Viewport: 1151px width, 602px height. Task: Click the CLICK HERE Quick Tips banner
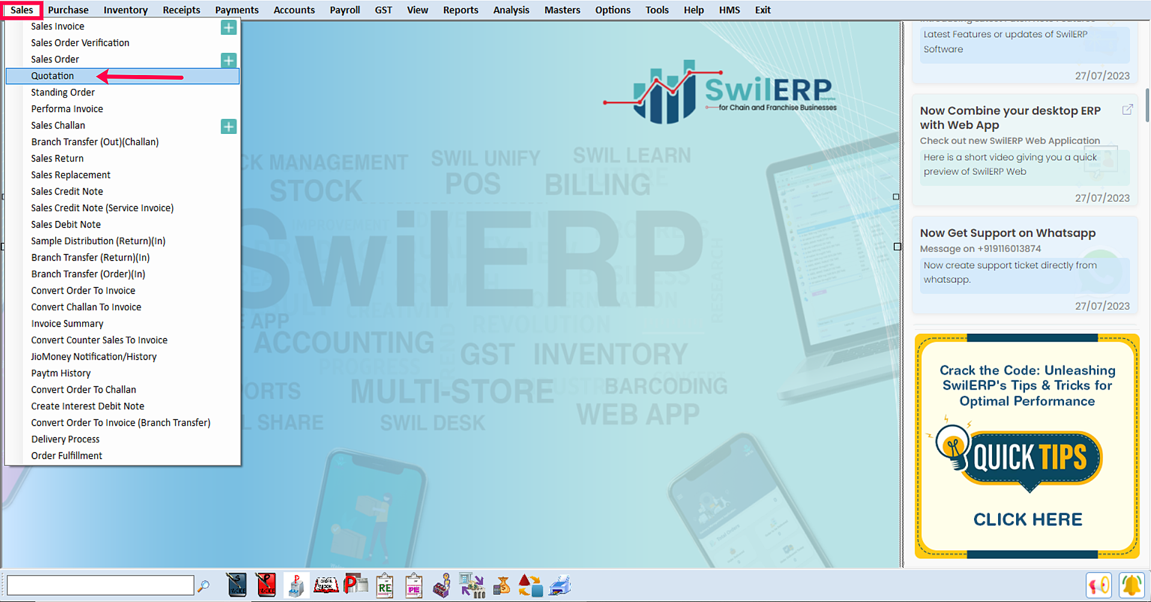click(1027, 446)
